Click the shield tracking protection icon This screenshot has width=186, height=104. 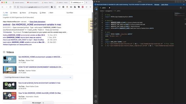pos(15,7)
